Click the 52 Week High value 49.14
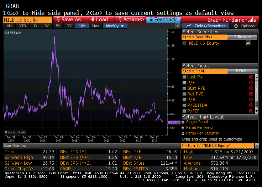262x187 pixels. point(48,157)
